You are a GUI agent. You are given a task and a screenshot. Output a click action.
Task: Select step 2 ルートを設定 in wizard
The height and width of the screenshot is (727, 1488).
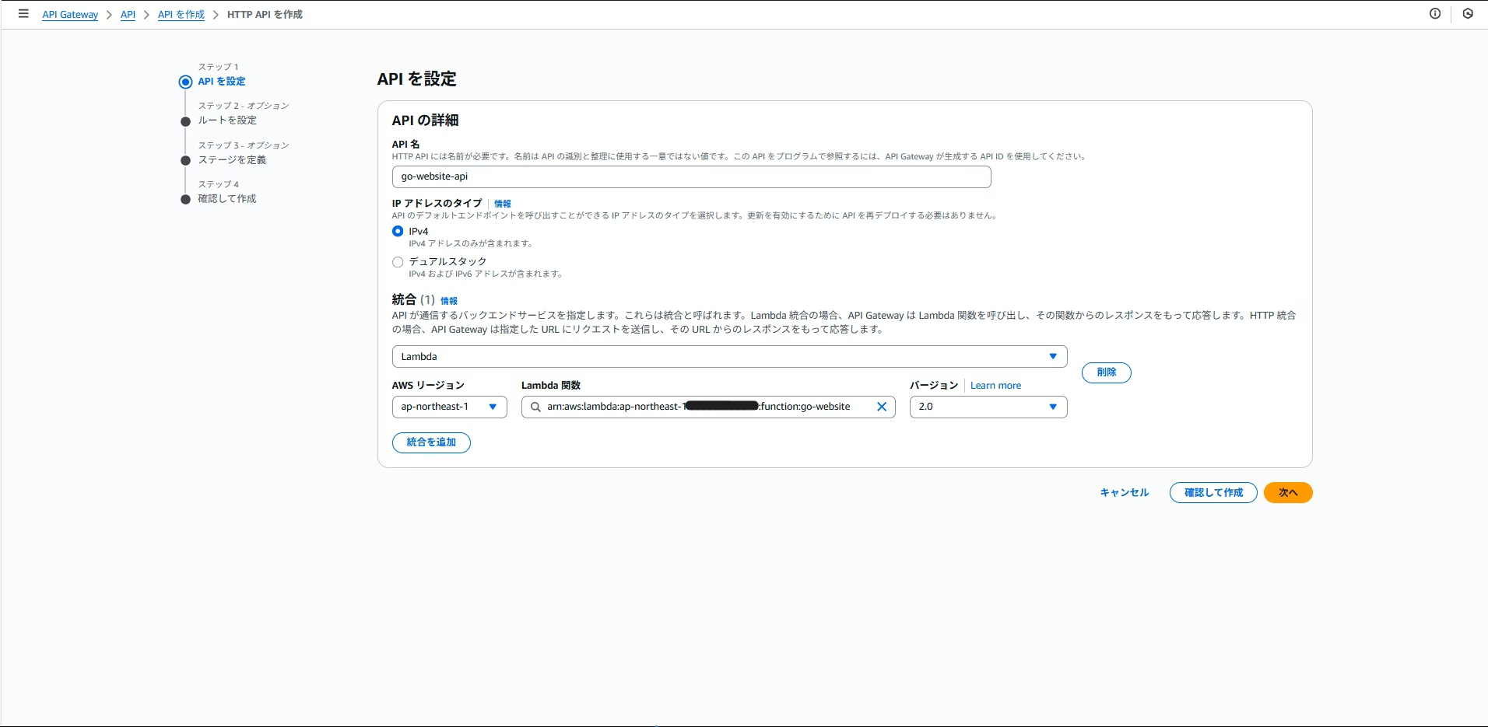click(x=227, y=121)
